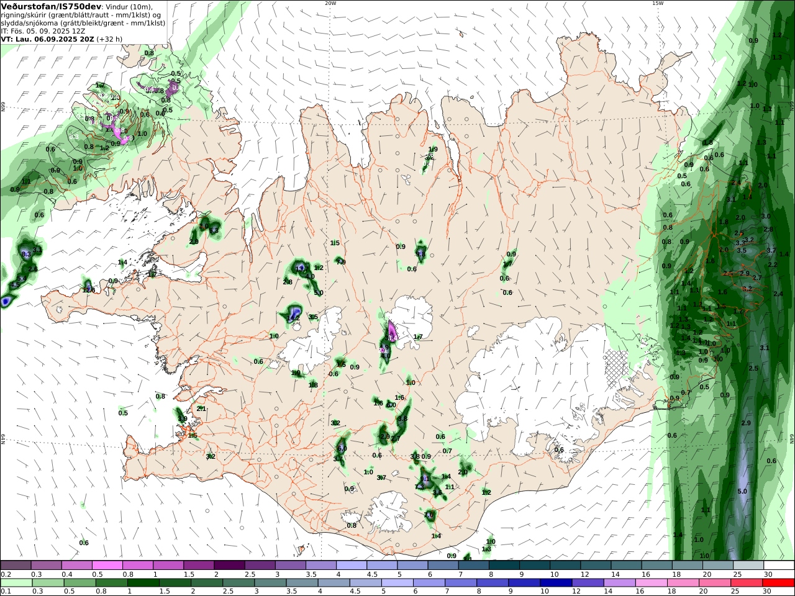Pick the dark blue 10–12 rain scale swatch
This screenshot has height=596, width=795.
coord(556,583)
